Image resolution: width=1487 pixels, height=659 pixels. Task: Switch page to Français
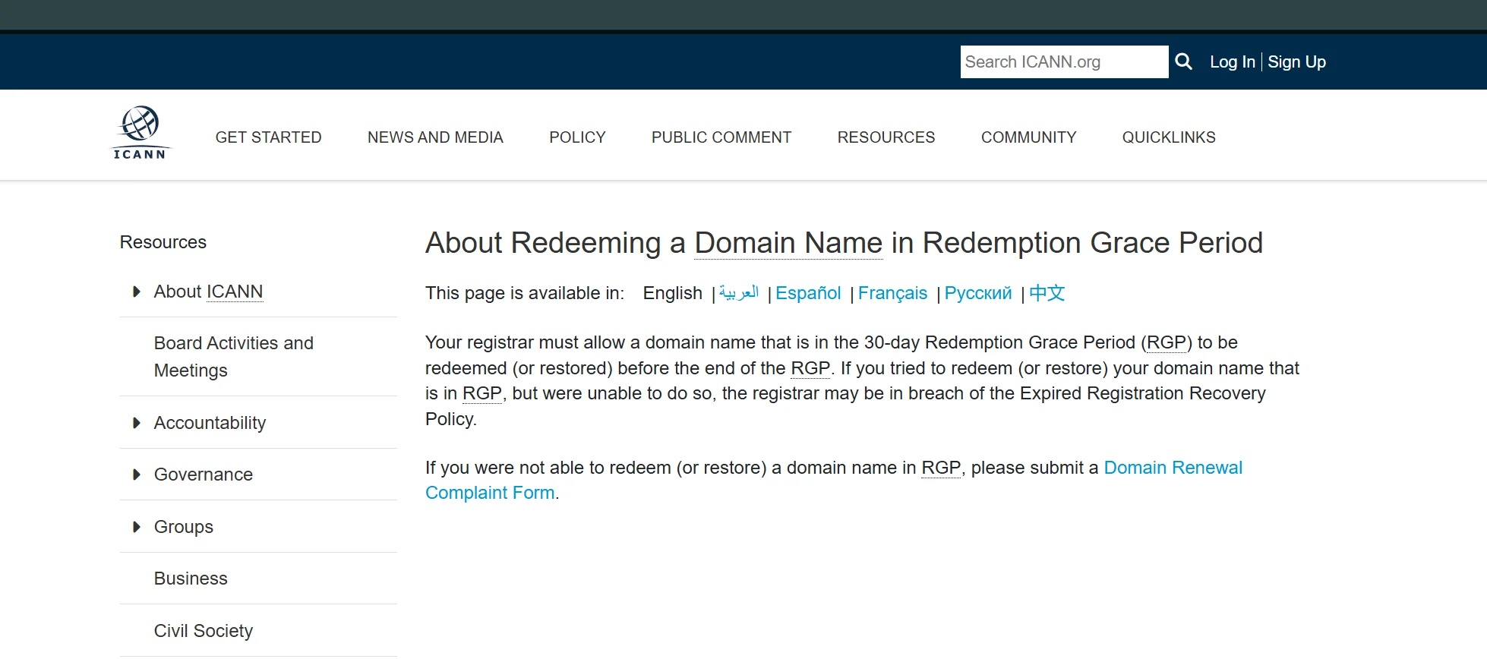[892, 293]
